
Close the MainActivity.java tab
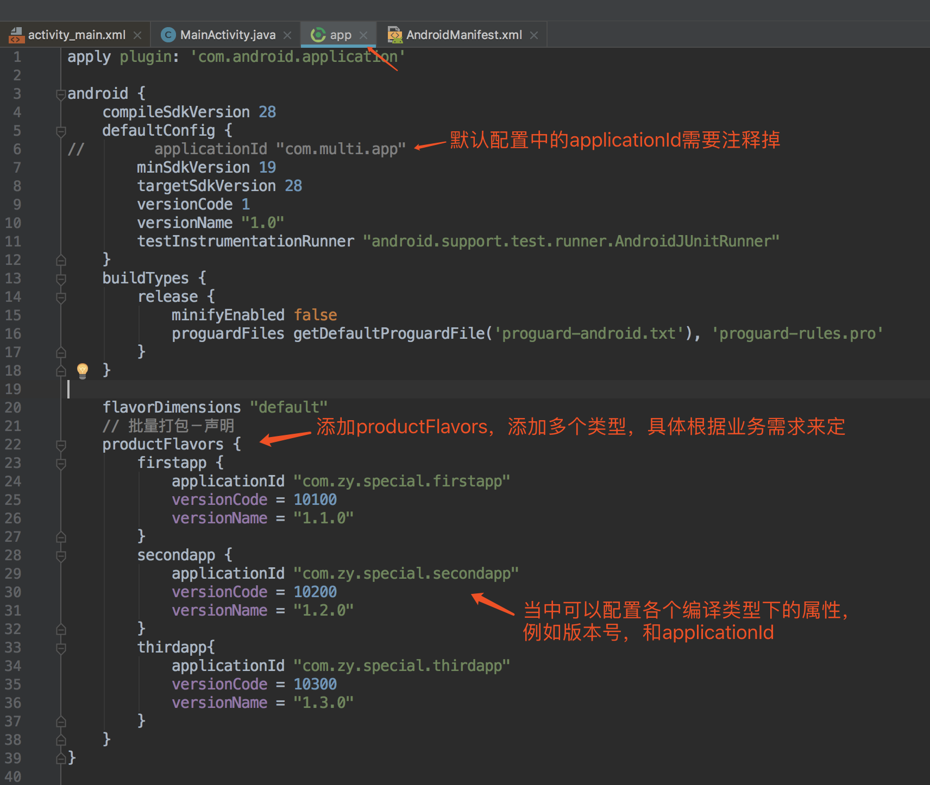pos(287,35)
